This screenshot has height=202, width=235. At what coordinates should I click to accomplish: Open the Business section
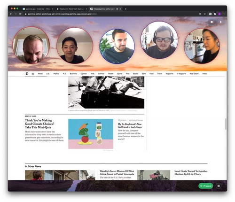pos(73,74)
